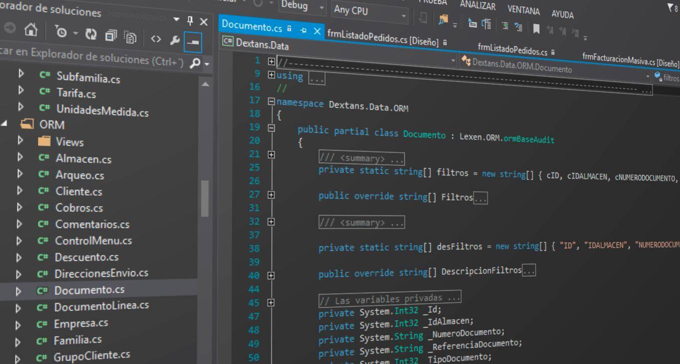Open the ANALIZAR menu

click(478, 5)
